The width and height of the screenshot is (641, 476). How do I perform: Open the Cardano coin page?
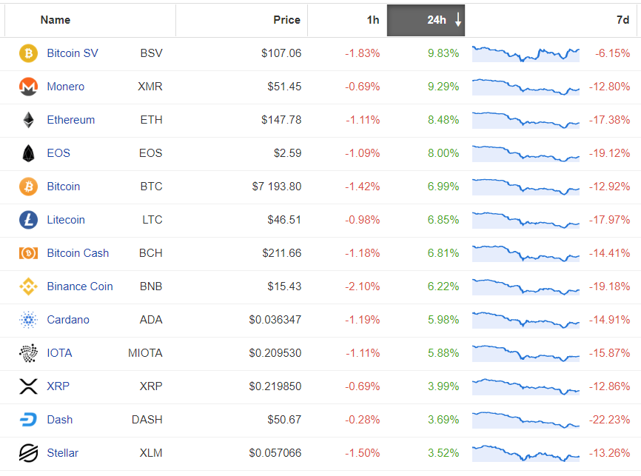point(68,320)
